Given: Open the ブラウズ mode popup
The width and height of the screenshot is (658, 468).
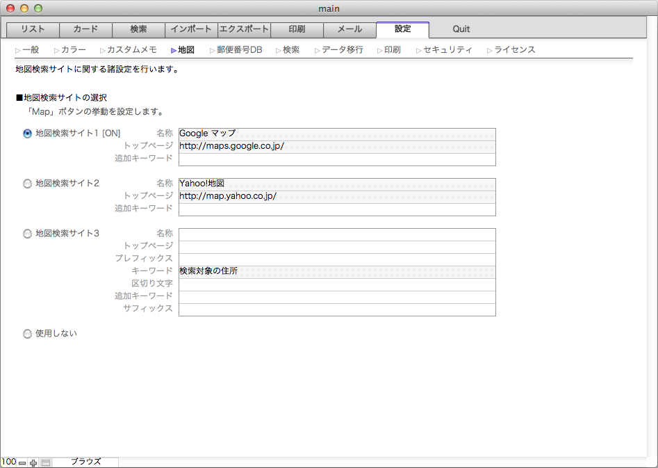Looking at the screenshot, I should click(85, 462).
